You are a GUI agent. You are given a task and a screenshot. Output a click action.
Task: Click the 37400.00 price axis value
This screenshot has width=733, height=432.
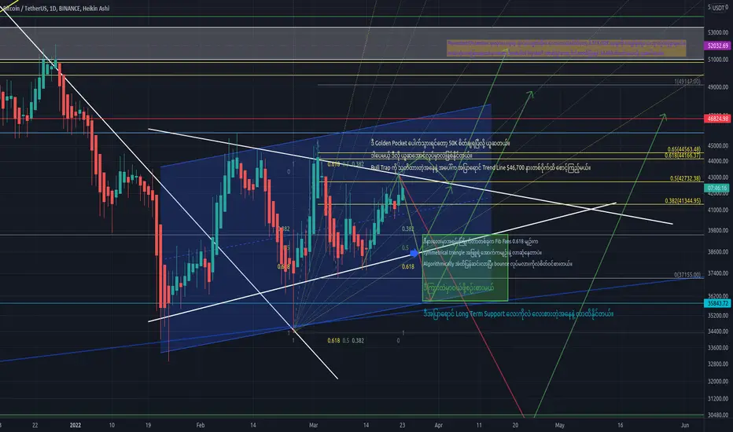click(x=718, y=273)
